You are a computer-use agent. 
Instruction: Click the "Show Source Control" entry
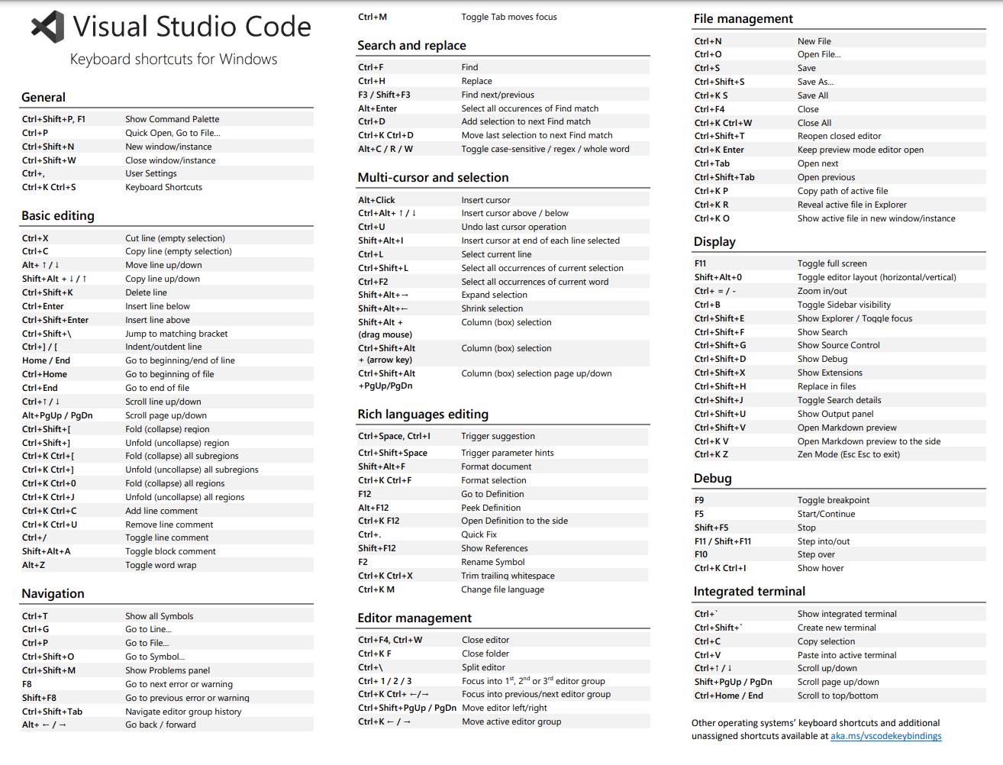click(839, 345)
